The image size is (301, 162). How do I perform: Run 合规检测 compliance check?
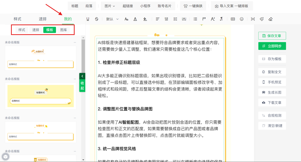[x=272, y=116]
